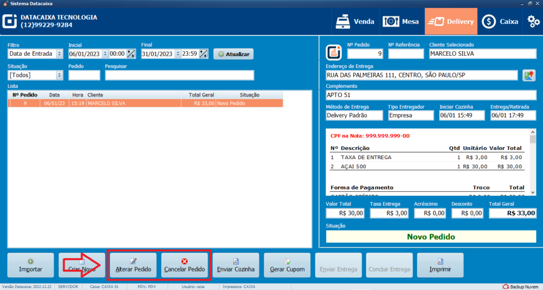Click the Cancelar Pedido button
543x290 pixels.
tap(185, 265)
